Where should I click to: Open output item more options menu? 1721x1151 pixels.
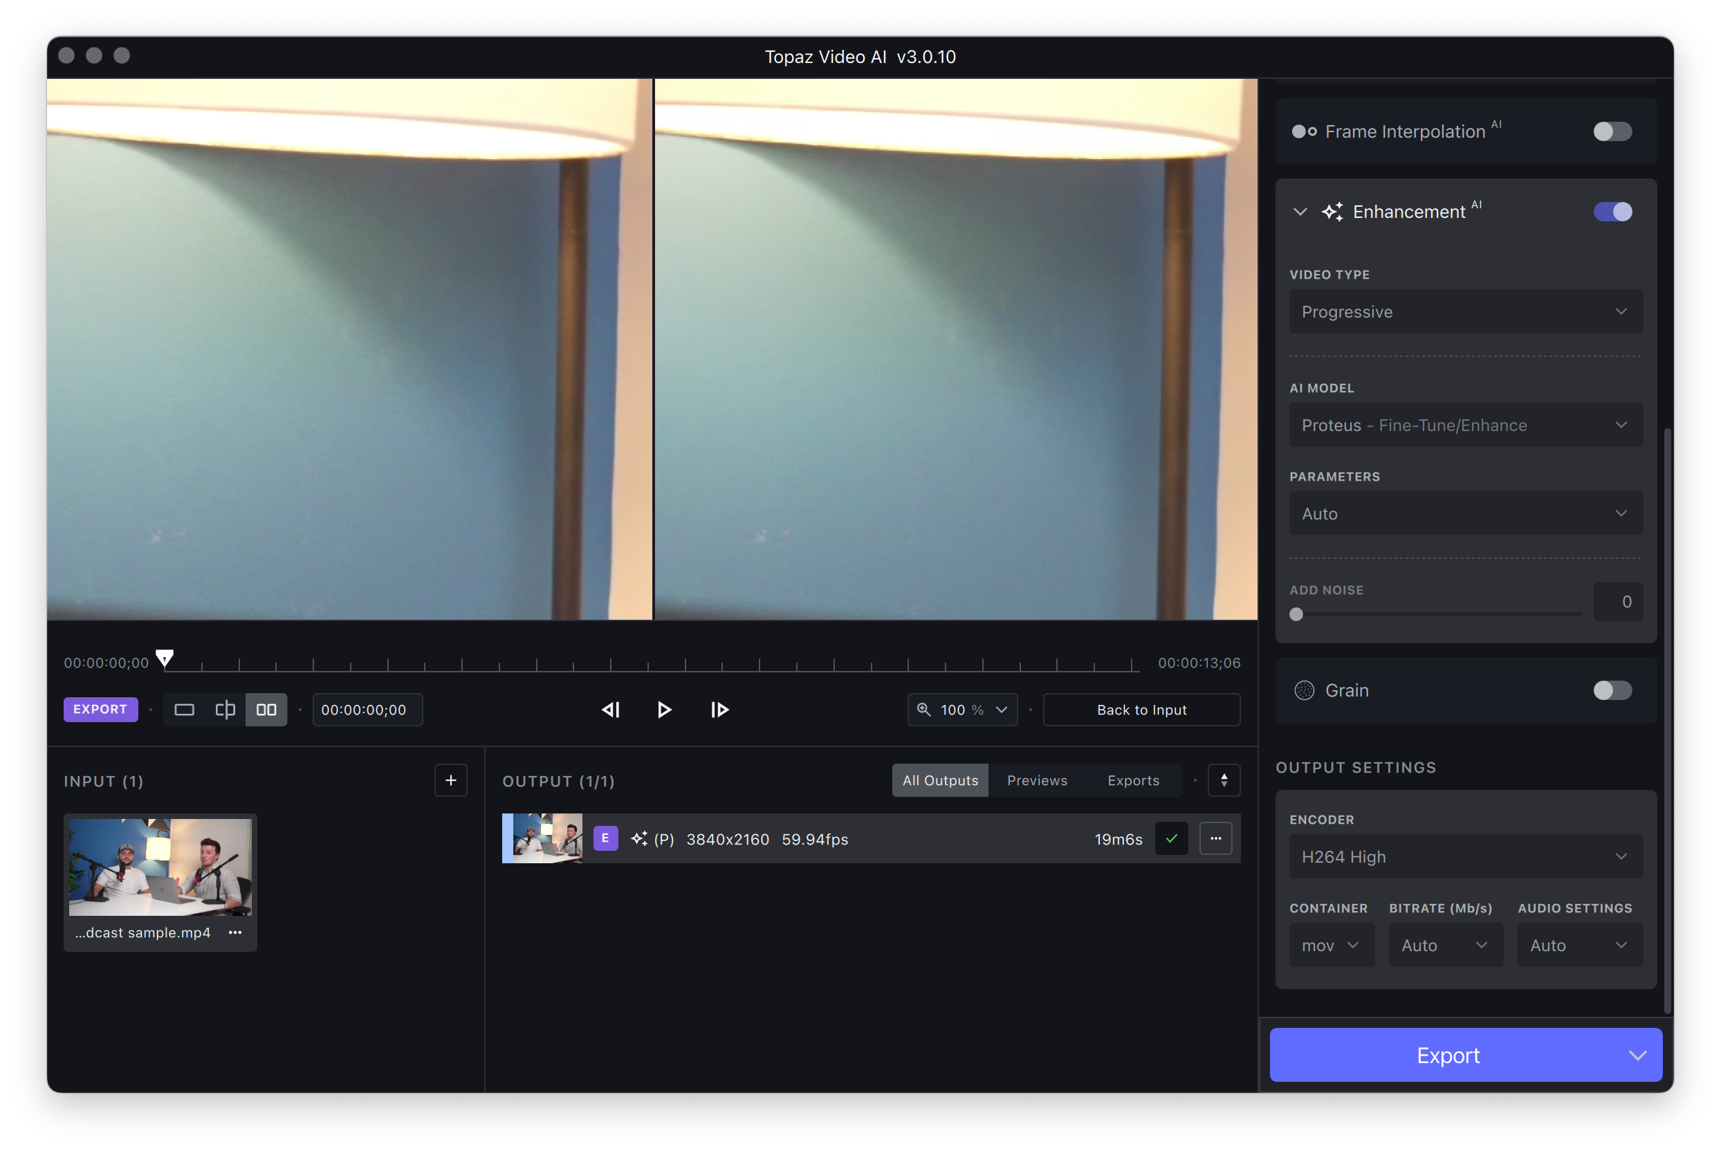click(x=1215, y=838)
